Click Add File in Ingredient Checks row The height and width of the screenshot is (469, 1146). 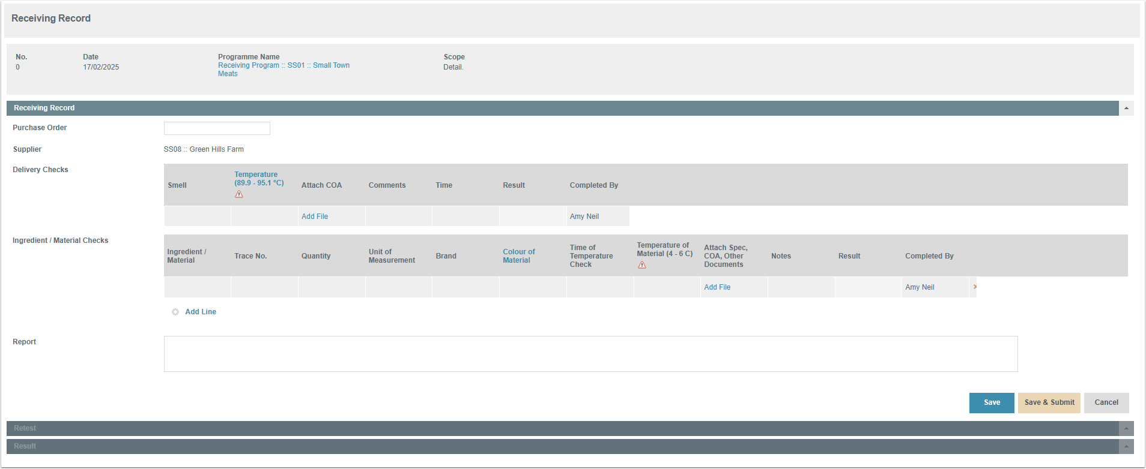click(717, 287)
